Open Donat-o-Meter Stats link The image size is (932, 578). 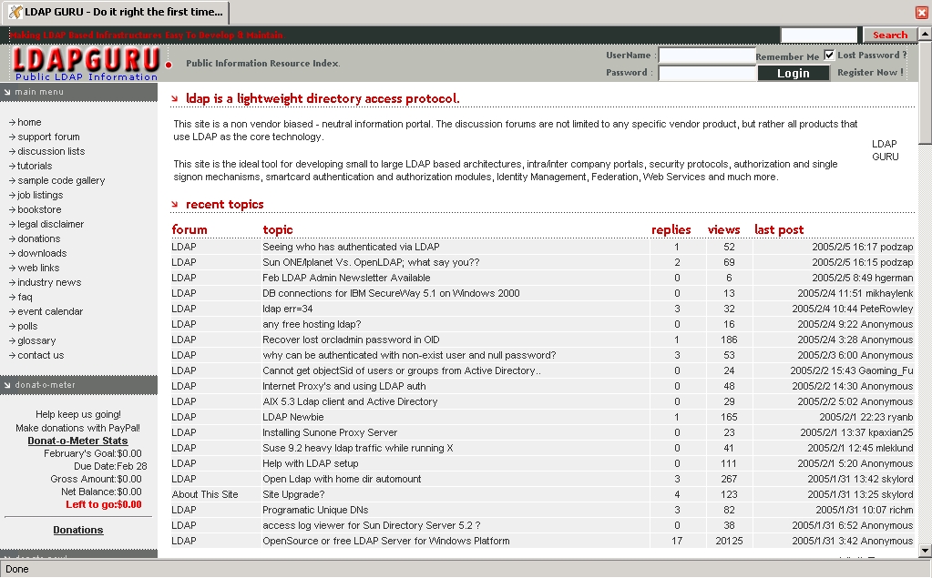[x=77, y=441]
